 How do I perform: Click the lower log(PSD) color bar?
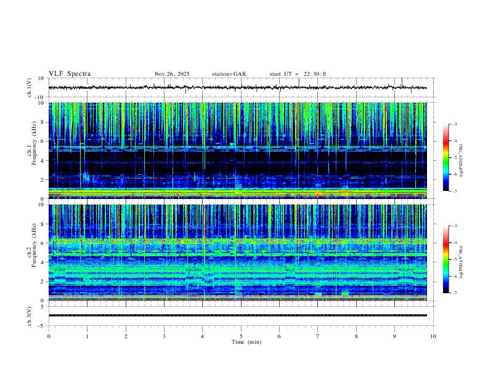point(446,259)
